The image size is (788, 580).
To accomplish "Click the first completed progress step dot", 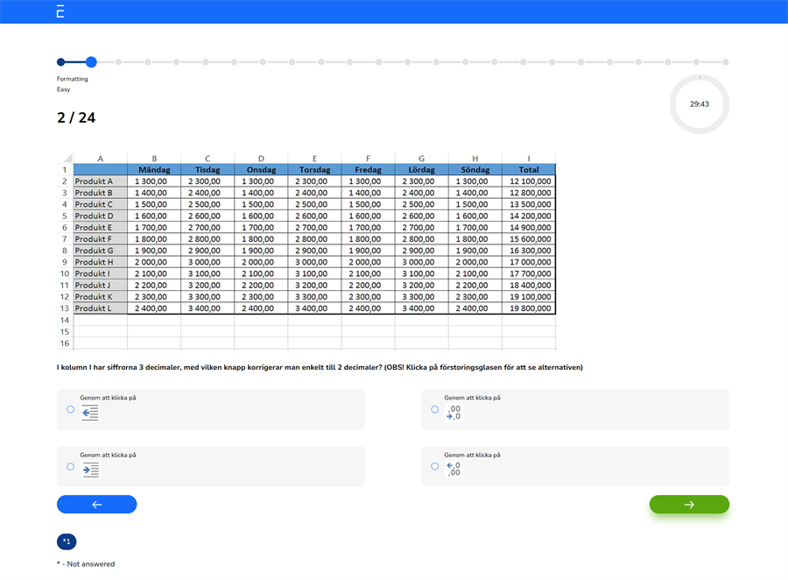I will click(60, 62).
